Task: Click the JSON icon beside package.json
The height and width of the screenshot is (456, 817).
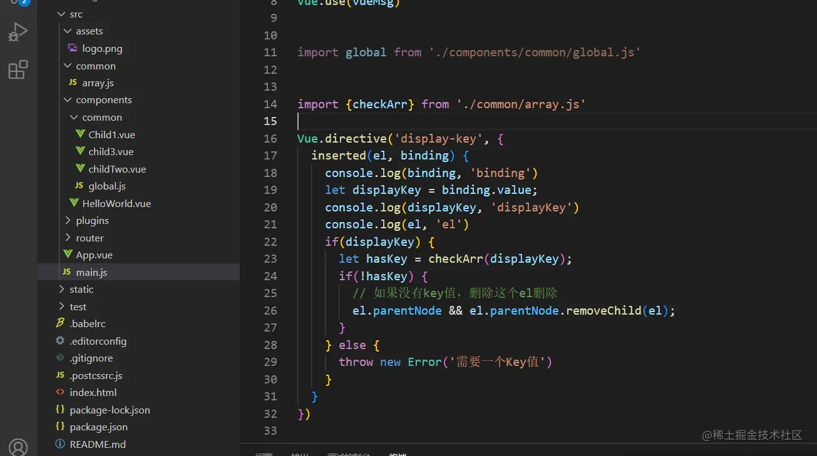Action: [60, 427]
